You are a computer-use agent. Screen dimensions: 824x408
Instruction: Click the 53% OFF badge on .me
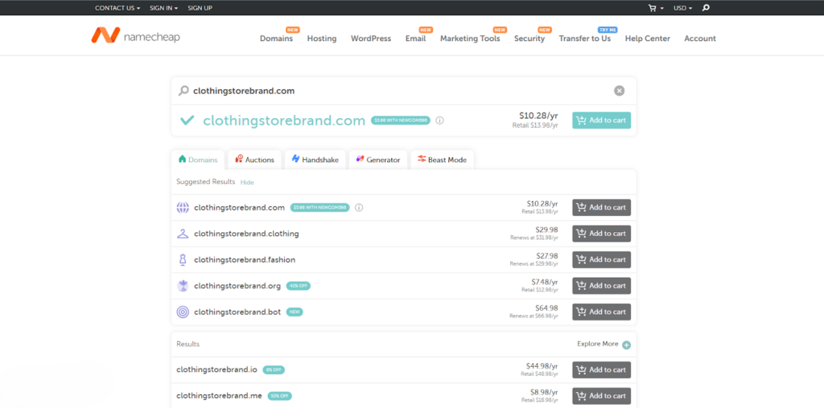[279, 396]
